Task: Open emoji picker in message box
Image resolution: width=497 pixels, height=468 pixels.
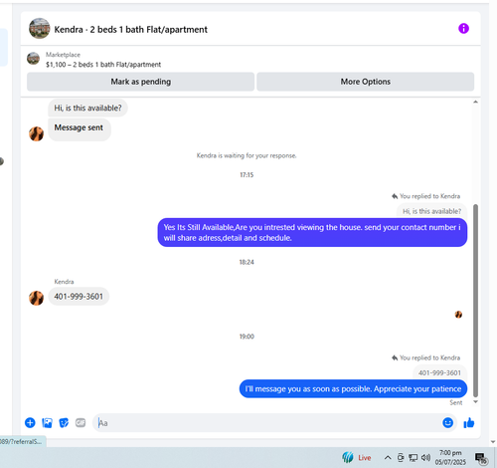Action: [447, 422]
